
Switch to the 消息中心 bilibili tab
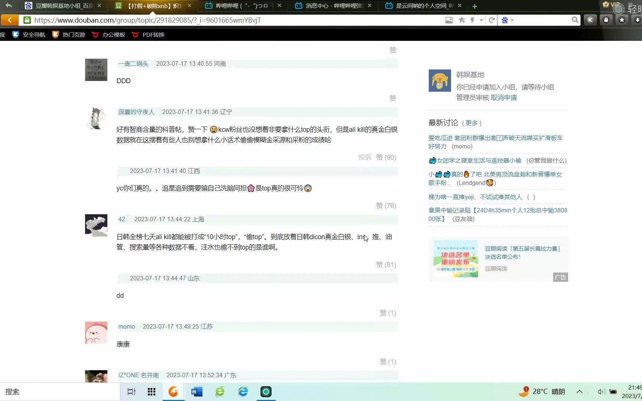click(333, 6)
